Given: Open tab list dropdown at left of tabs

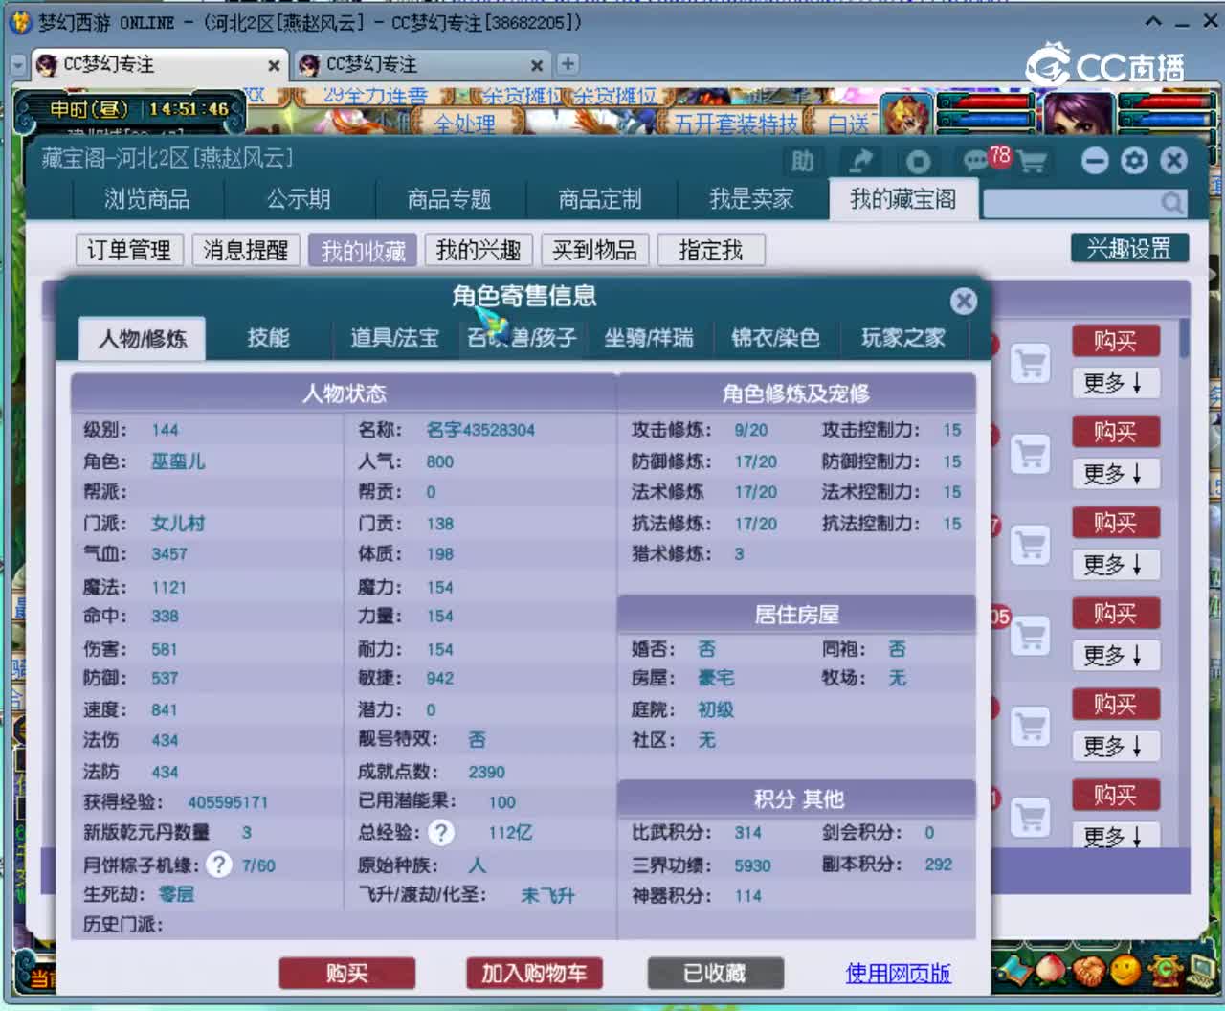Looking at the screenshot, I should click(x=18, y=64).
